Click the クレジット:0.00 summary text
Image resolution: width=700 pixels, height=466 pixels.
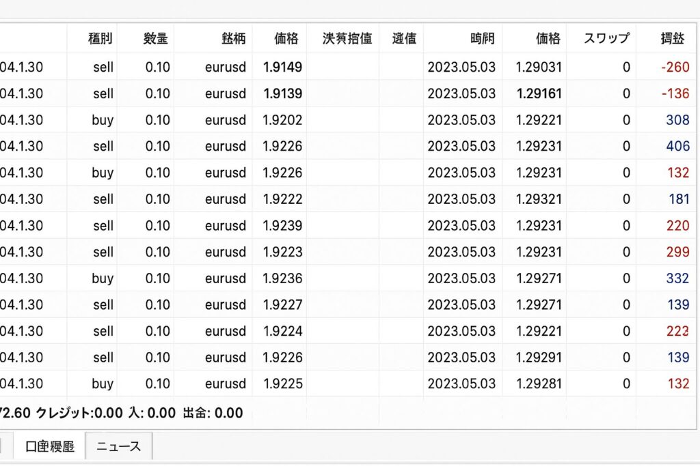79,413
